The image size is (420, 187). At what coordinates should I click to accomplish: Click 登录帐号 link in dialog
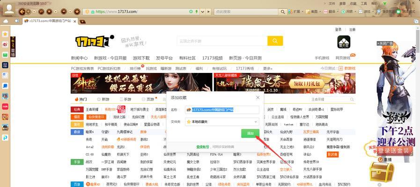coord(202,147)
